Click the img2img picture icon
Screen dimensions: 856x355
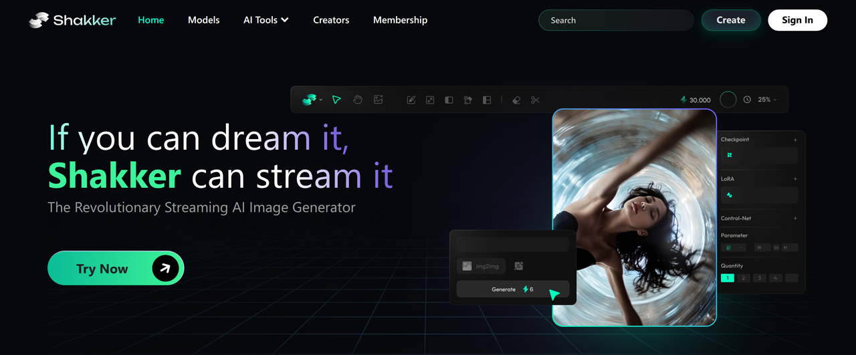[467, 266]
